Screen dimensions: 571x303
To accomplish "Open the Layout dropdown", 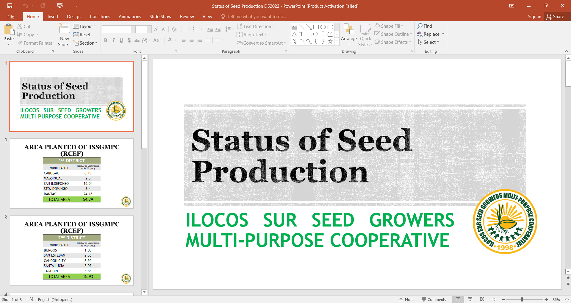I will [x=85, y=26].
